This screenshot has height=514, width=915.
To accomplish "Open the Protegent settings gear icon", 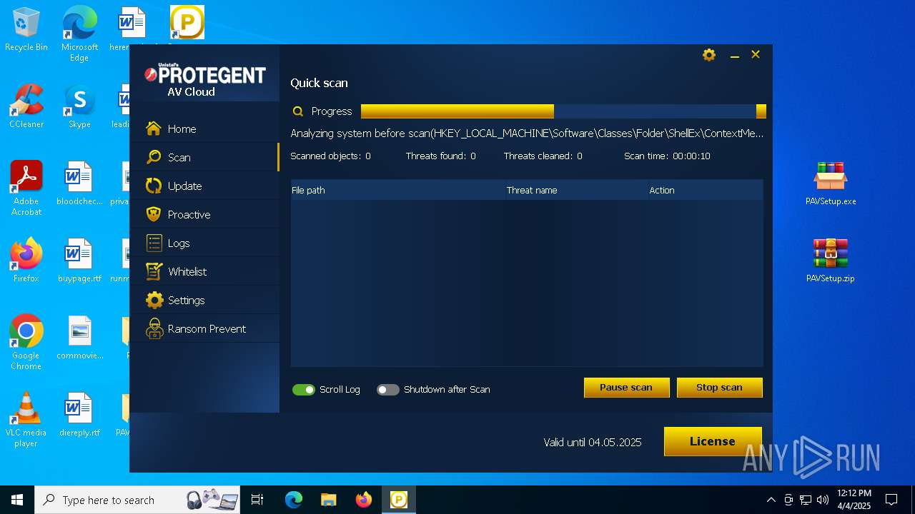I will click(x=709, y=55).
